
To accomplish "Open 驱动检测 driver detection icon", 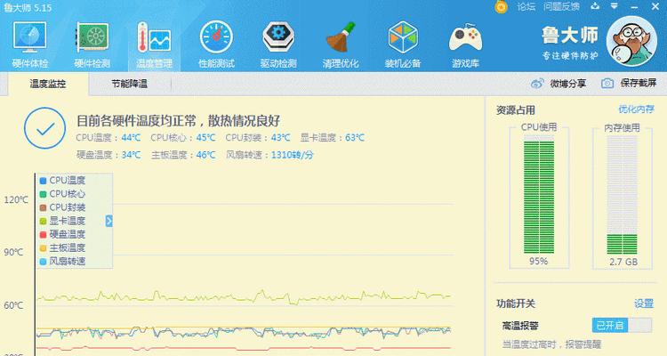I will [x=278, y=37].
